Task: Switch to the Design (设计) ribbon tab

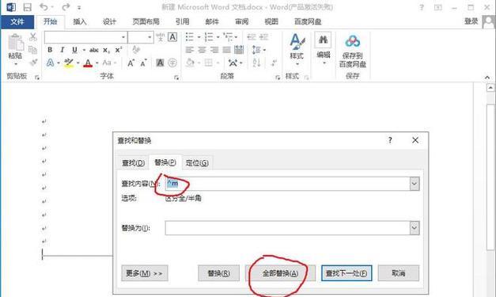Action: (109, 21)
